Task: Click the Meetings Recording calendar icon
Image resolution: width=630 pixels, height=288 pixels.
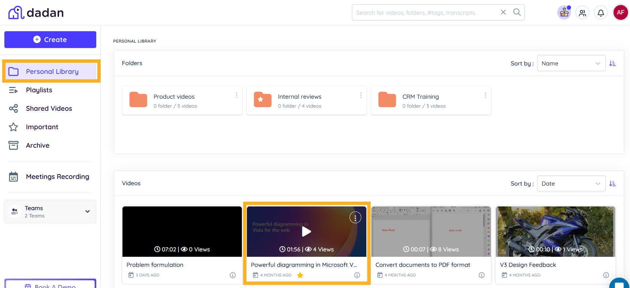Action: tap(13, 177)
